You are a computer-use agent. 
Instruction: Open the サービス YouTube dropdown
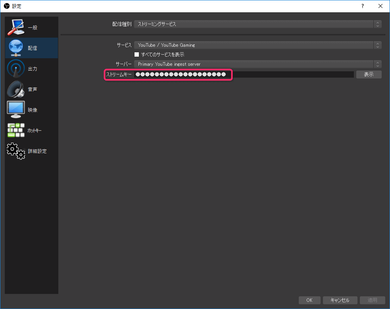258,45
